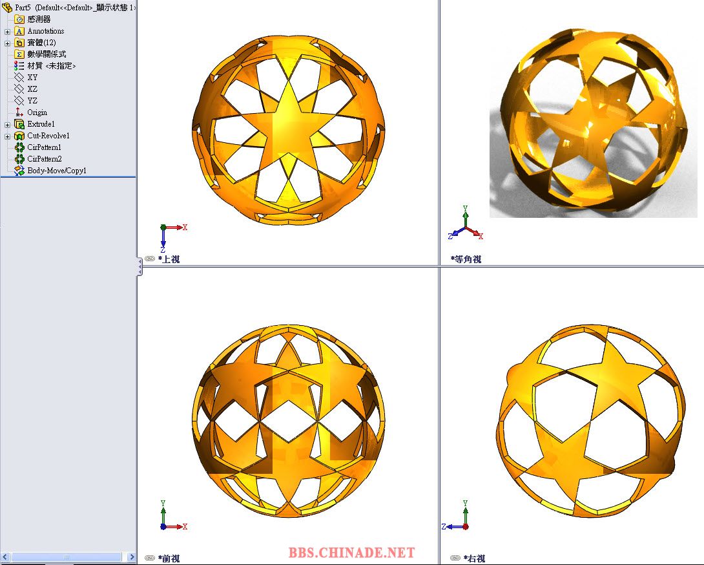Select the 感測器 sensors folder icon
This screenshot has height=565, width=704.
coord(19,19)
